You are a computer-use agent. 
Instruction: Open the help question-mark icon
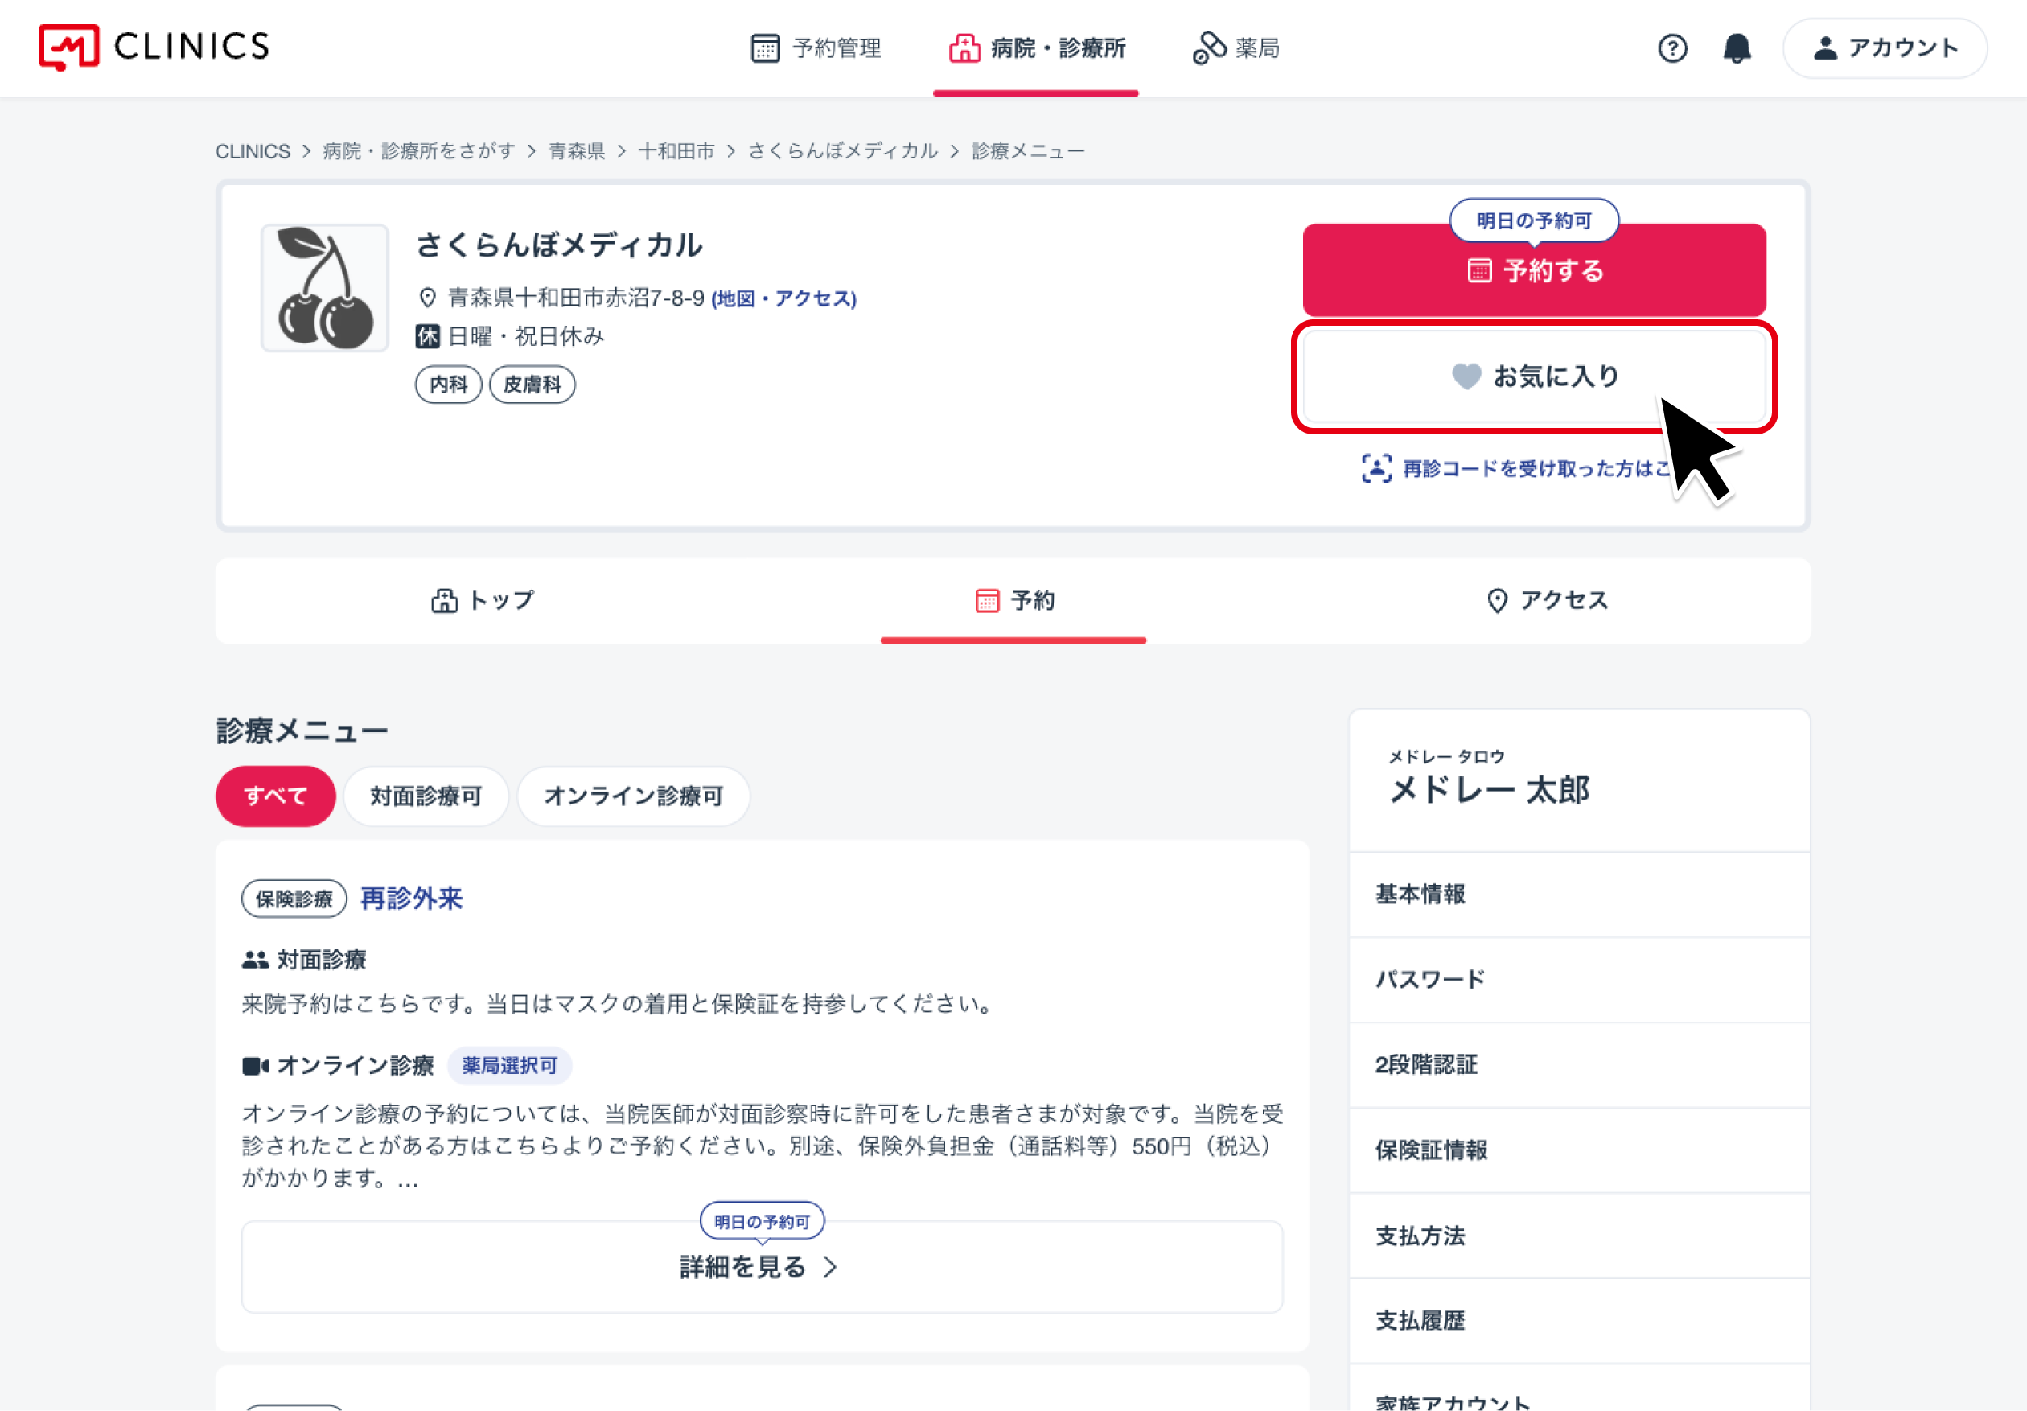coord(1672,47)
